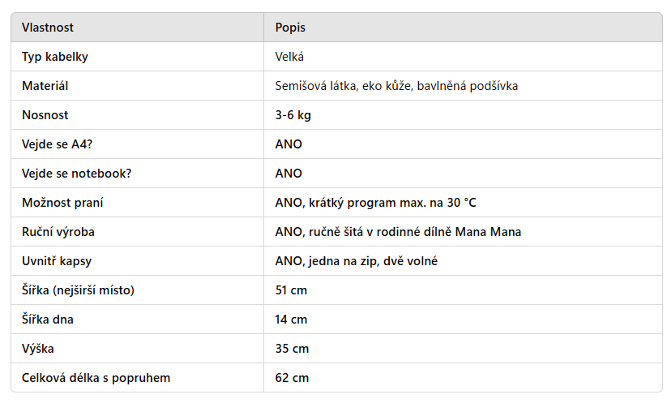Select ANO in the Vejde se notebook row
667x399 pixels.
(x=289, y=174)
